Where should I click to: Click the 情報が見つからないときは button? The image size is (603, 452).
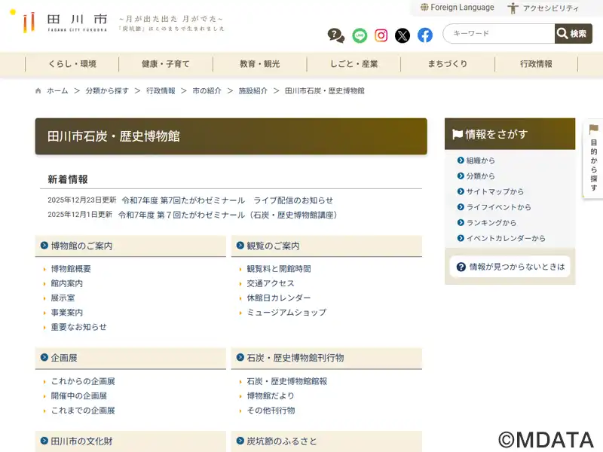pyautogui.click(x=510, y=267)
